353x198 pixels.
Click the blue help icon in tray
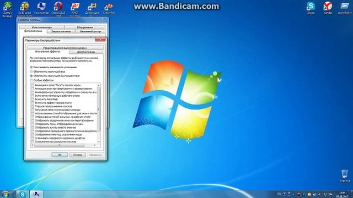(x=285, y=194)
